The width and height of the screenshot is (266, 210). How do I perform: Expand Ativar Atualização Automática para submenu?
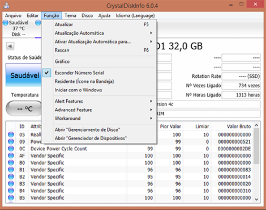click(x=99, y=42)
